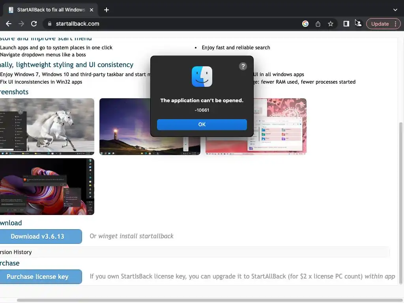This screenshot has width=404, height=303.
Task: Open the colorful swirl screenshot thumbnail
Action: (x=47, y=187)
